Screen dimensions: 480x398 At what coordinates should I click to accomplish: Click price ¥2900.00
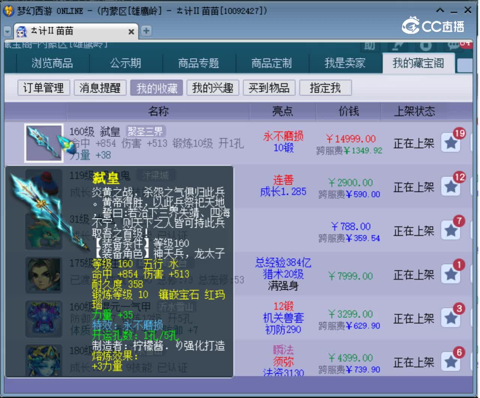click(350, 183)
